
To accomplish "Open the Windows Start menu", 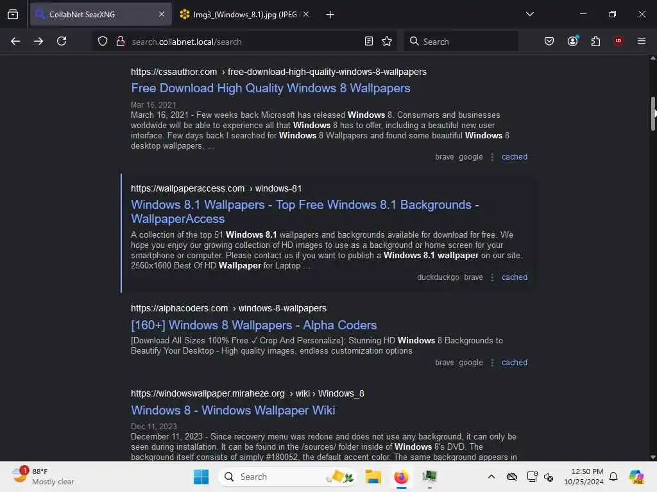I will click(201, 477).
